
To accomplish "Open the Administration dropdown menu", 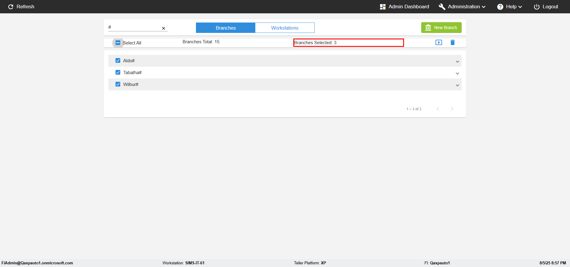I will coord(462,7).
